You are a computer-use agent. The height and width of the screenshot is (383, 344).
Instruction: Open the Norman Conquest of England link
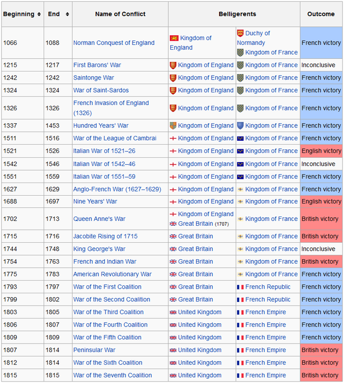114,43
